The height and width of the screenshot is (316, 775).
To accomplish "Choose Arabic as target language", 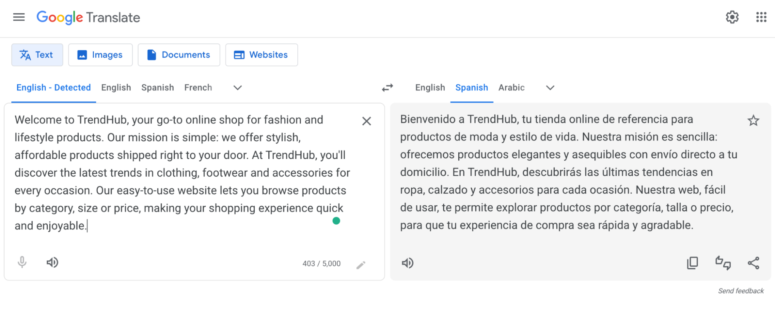I will point(511,88).
